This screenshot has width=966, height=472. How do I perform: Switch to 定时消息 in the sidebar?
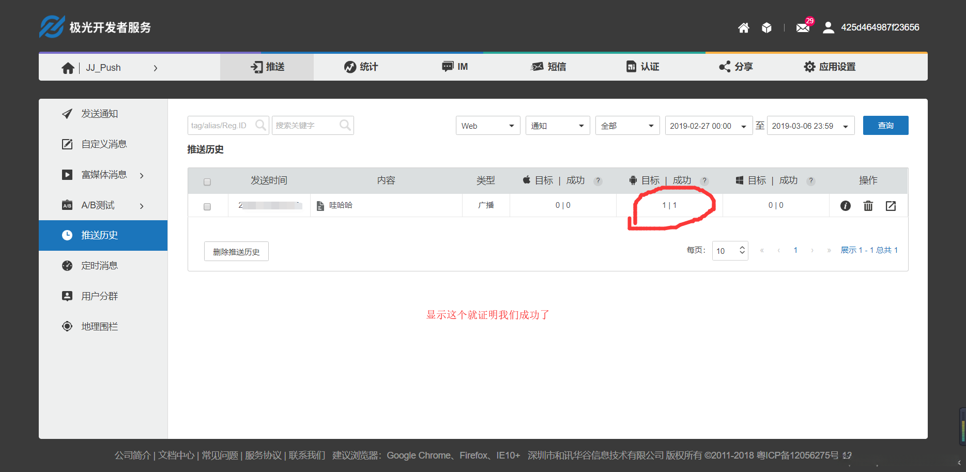98,265
